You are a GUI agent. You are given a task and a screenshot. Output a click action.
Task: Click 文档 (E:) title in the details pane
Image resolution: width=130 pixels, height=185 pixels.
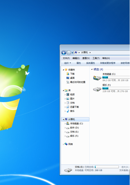79,167
